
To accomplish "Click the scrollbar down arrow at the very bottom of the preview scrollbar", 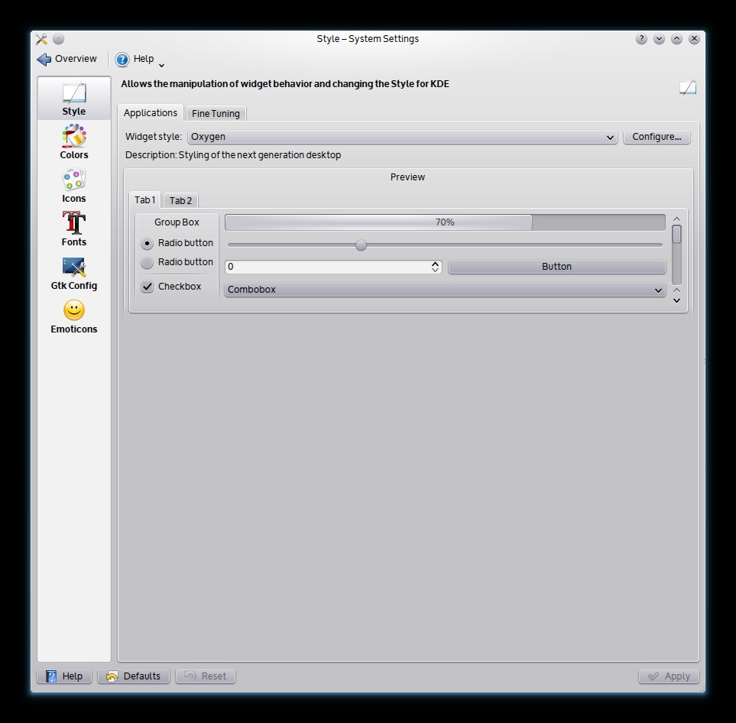I will tap(676, 300).
